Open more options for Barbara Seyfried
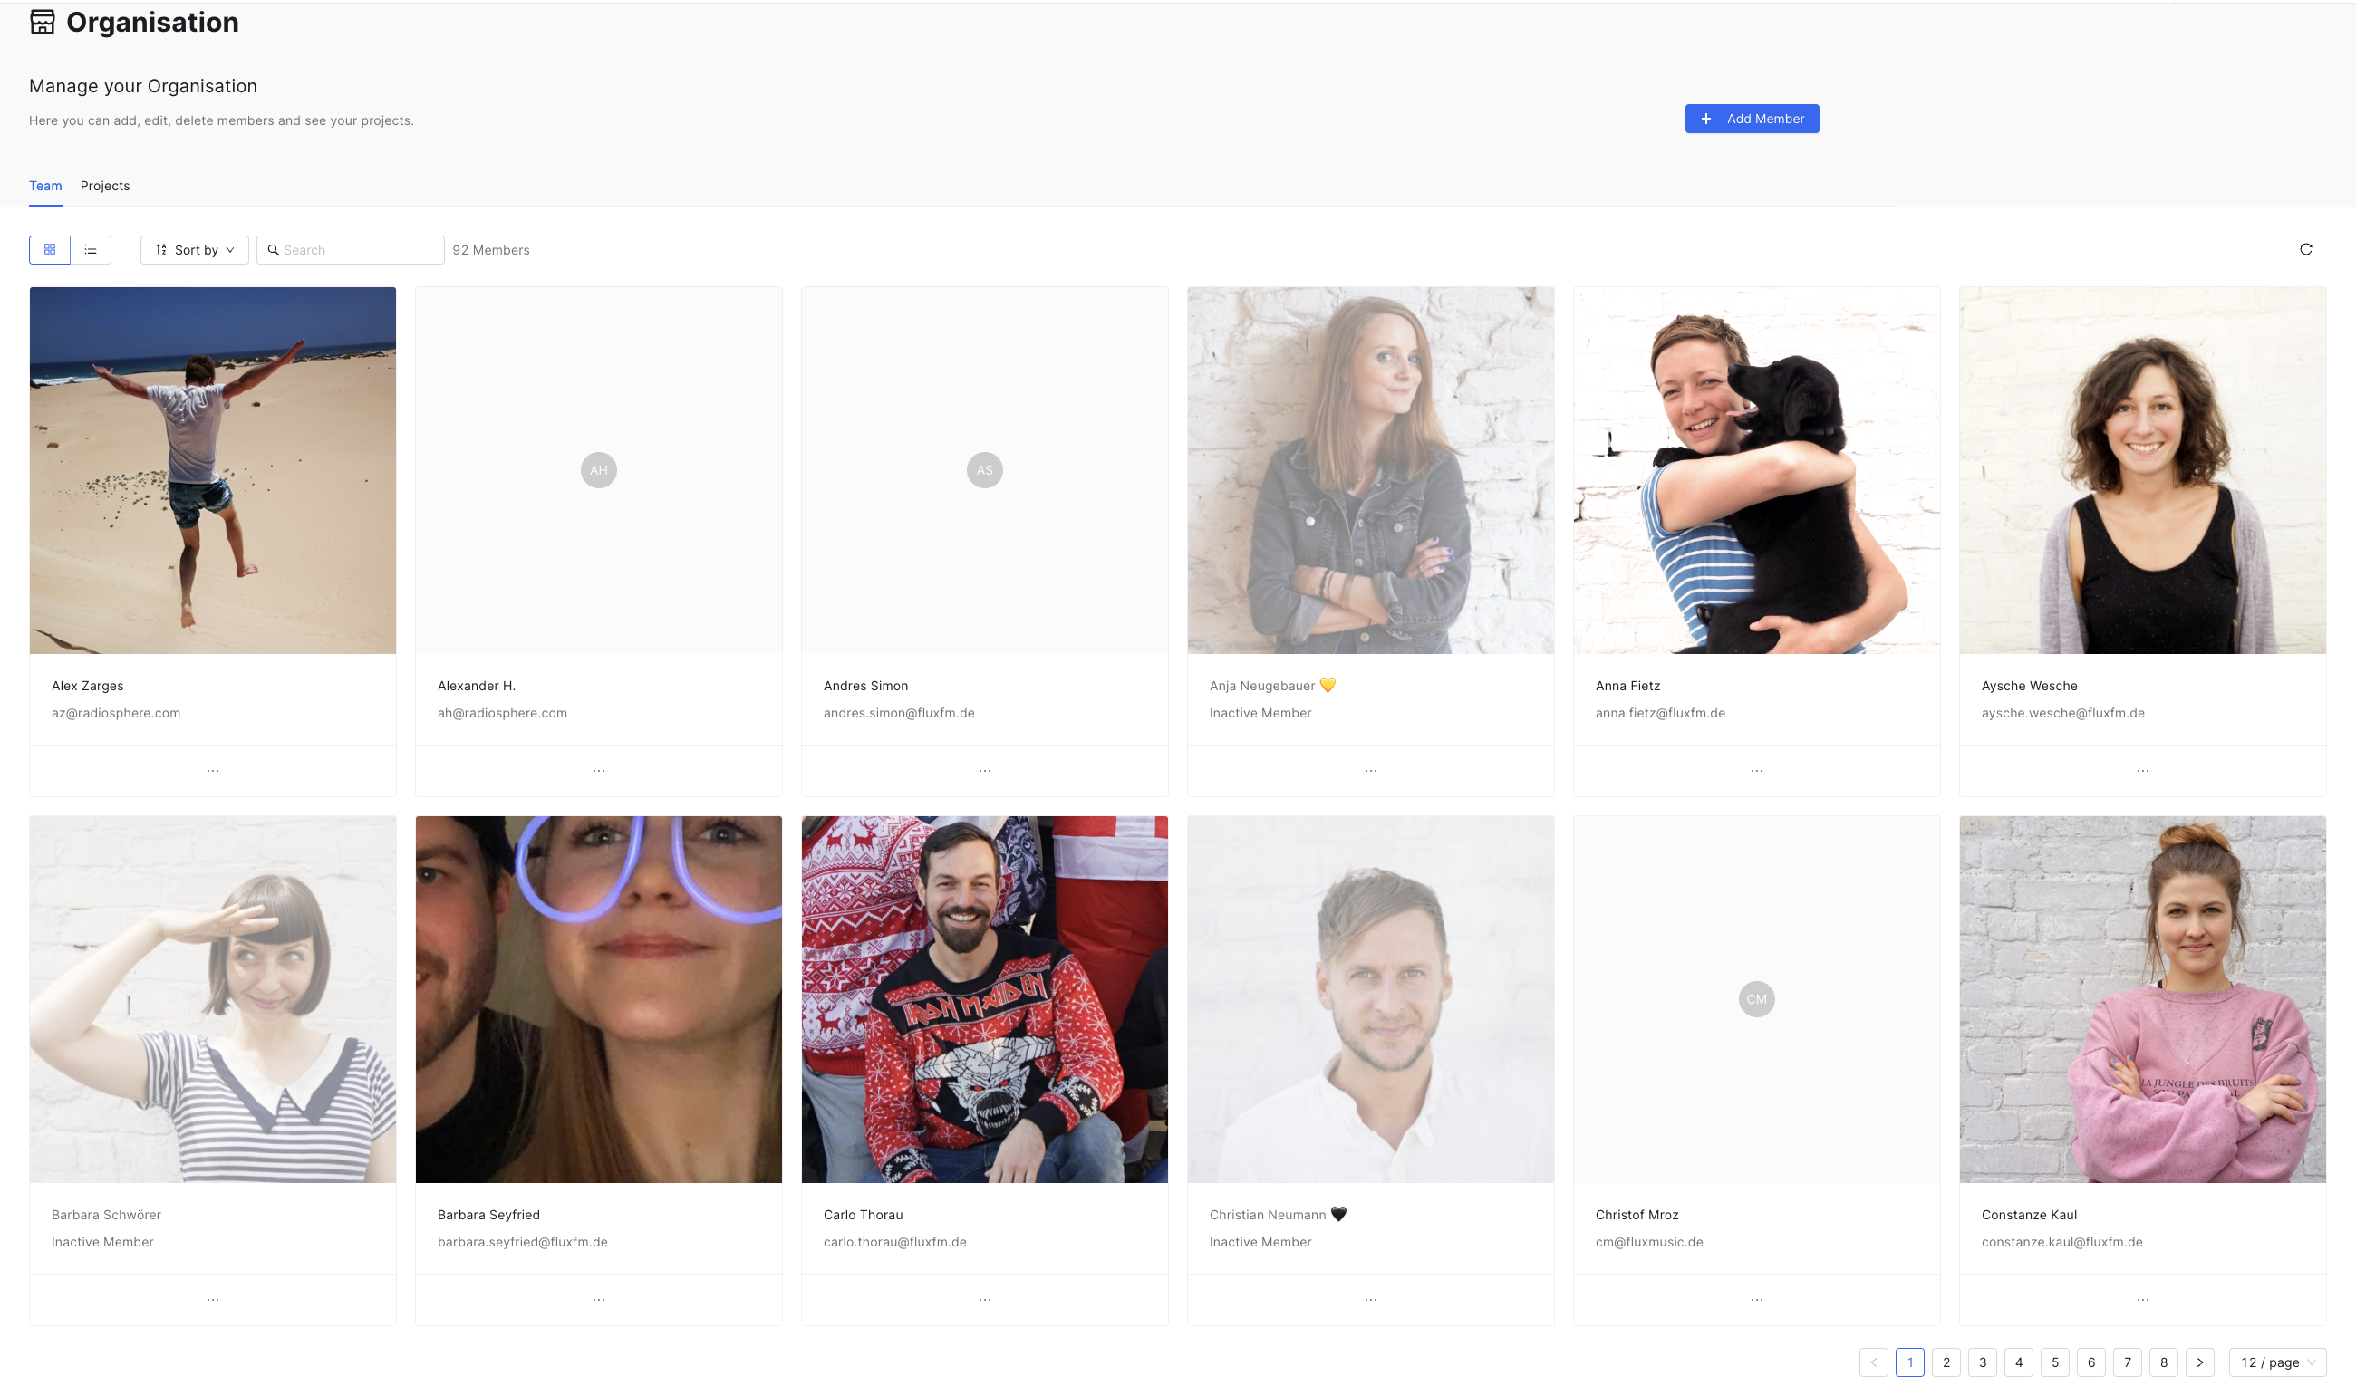2356x1386 pixels. (599, 1300)
